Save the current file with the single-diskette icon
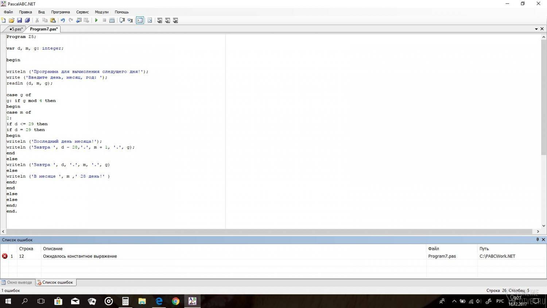The image size is (547, 308). [x=19, y=20]
